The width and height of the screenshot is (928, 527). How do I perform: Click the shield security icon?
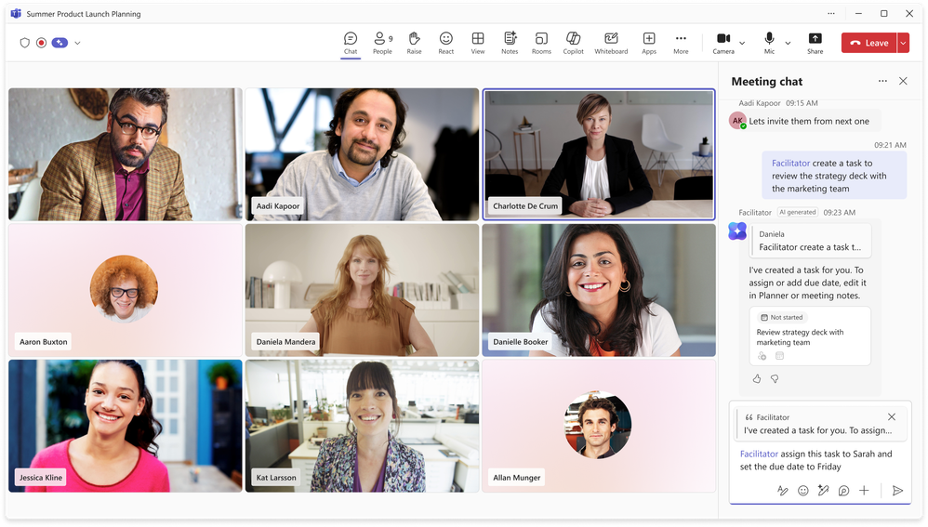[x=24, y=43]
